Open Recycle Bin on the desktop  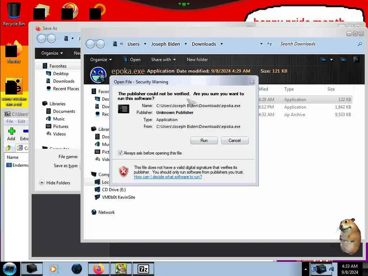coord(14,14)
